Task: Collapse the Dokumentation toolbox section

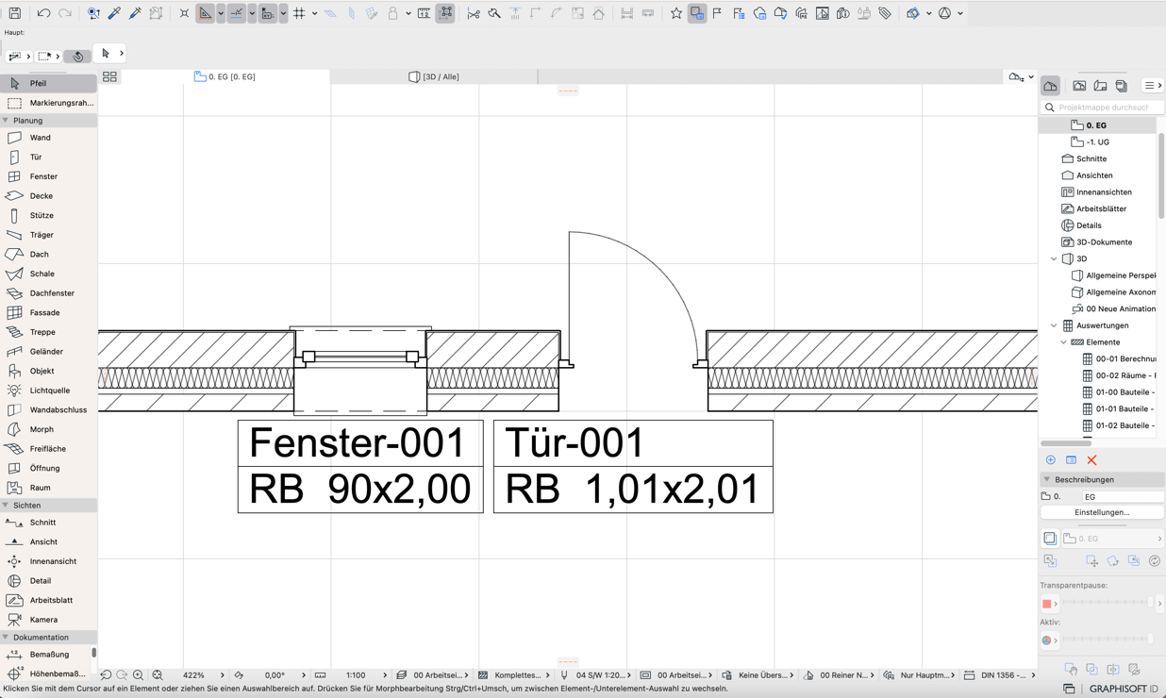Action: [6, 638]
